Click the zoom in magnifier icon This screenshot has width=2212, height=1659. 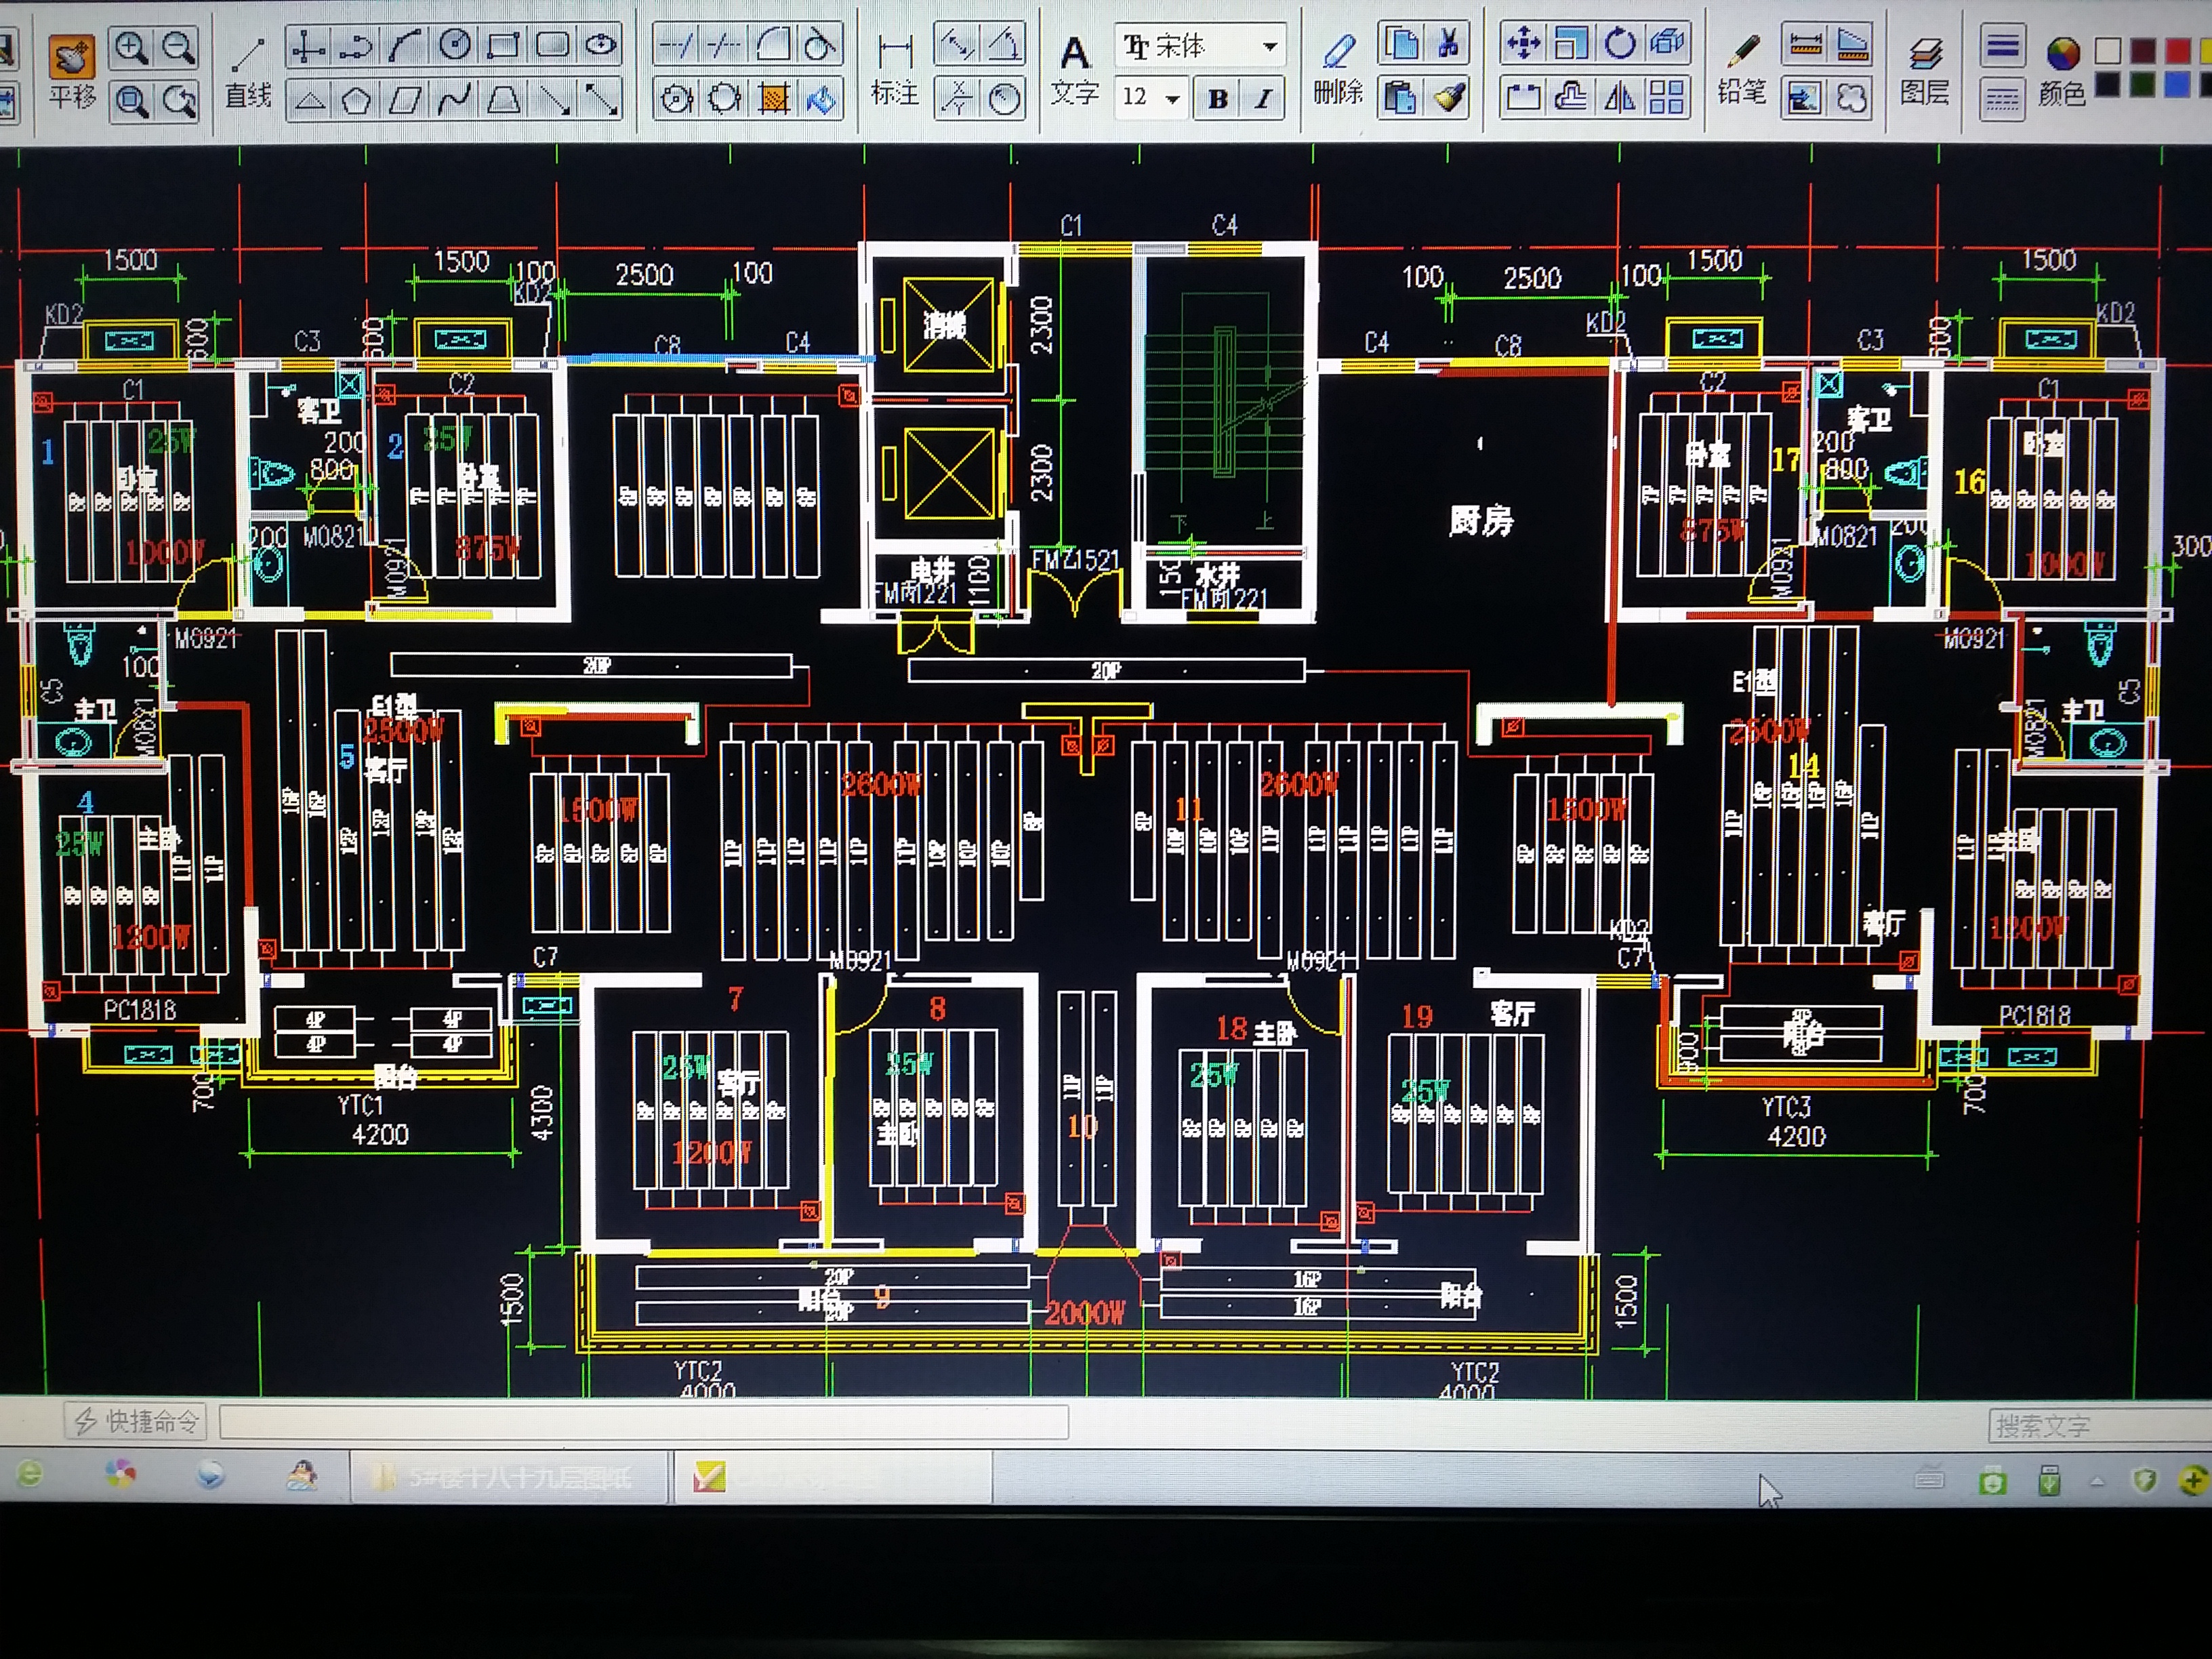[131, 47]
